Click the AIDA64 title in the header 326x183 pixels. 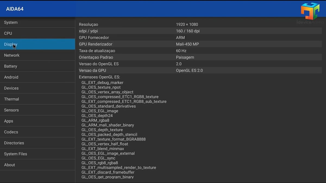[15, 9]
